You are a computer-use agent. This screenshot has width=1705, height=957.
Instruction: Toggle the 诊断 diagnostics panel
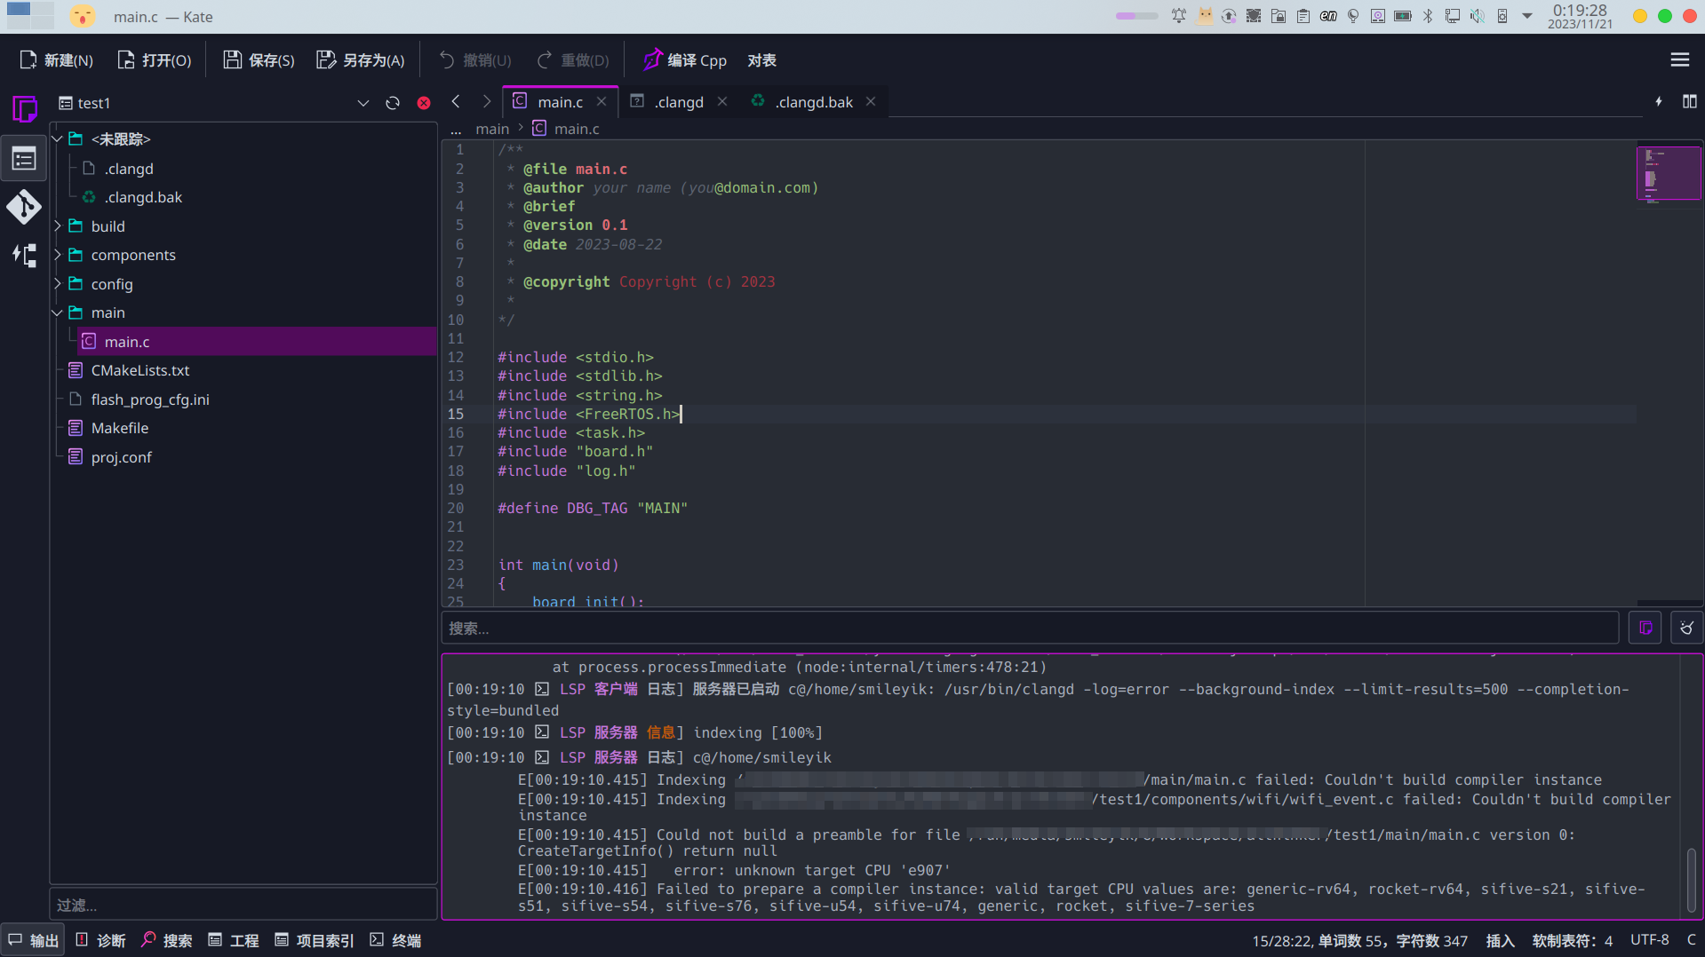100,941
